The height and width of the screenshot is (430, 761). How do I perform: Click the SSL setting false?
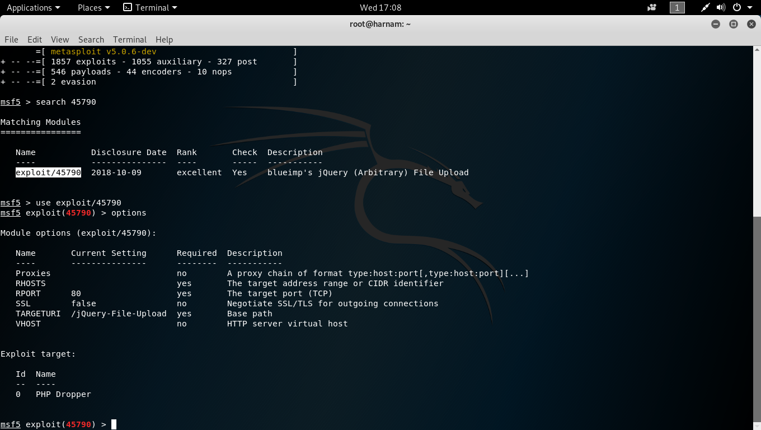(x=83, y=303)
